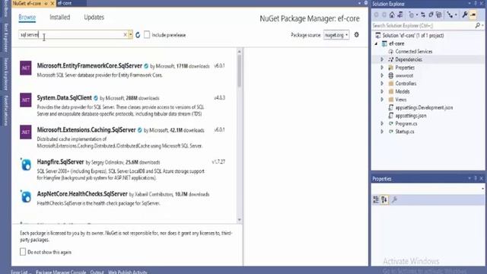487x274 pixels.
Task: Refresh NuGet package search results
Action: pyautogui.click(x=138, y=35)
